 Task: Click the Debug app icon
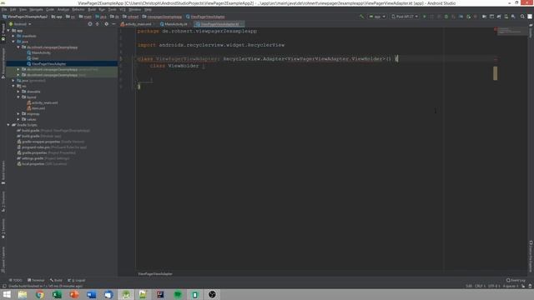tap(446, 17)
